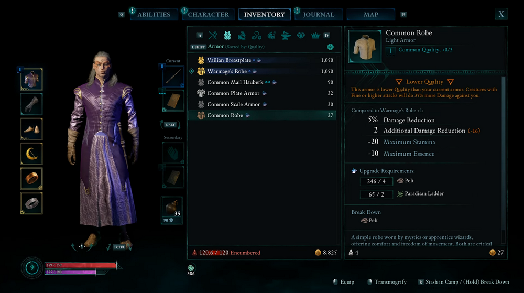Click the crescent moon amulet slot
Image resolution: width=524 pixels, height=293 pixels.
(31, 154)
